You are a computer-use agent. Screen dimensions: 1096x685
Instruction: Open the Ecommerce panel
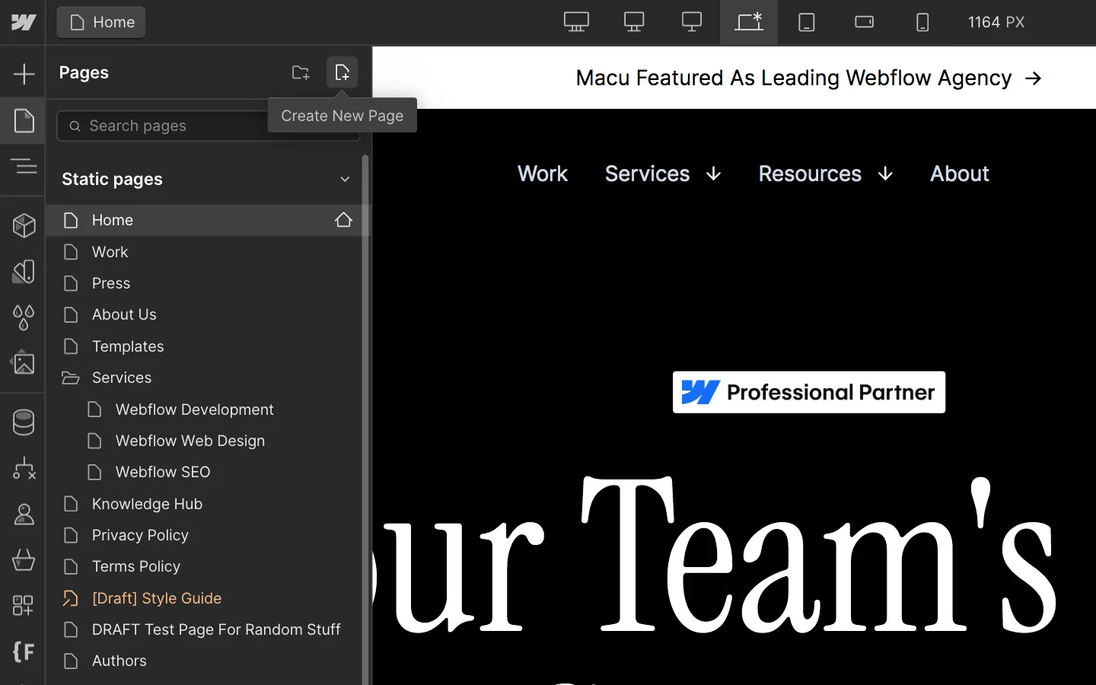pos(24,561)
